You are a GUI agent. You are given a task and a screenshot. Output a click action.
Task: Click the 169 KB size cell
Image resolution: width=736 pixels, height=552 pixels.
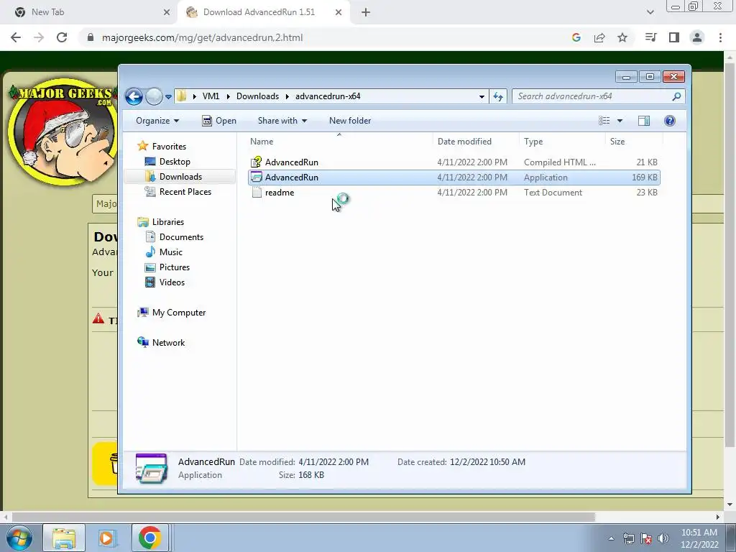[x=645, y=178]
